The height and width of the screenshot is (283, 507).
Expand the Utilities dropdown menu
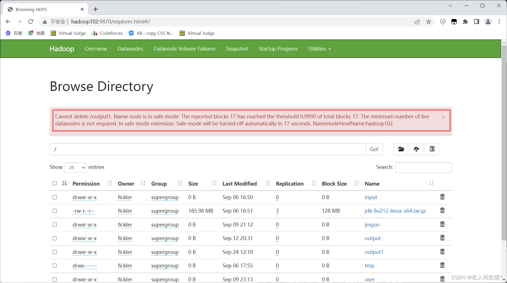coord(320,49)
